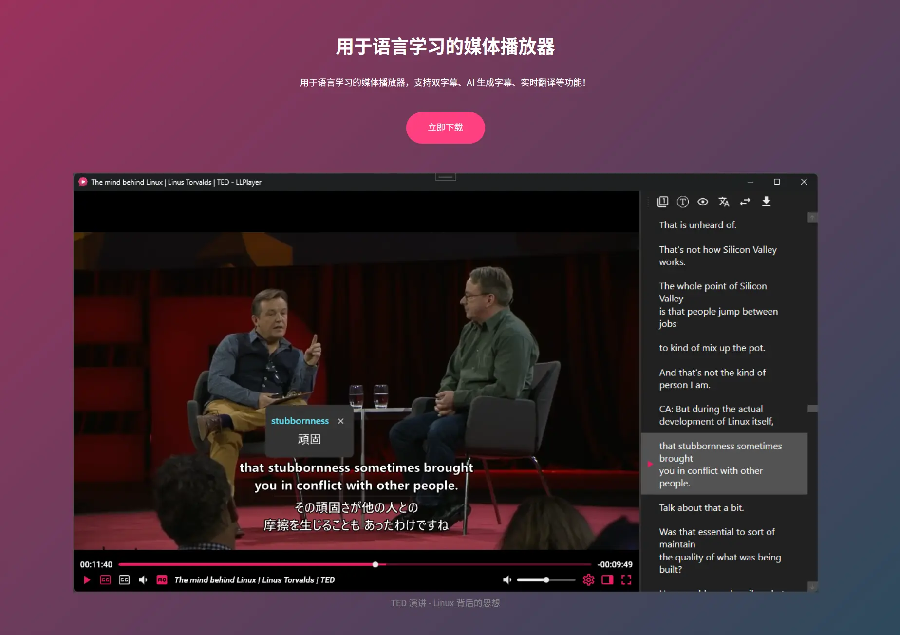The height and width of the screenshot is (635, 900).
Task: Minimize the LLPlayer window
Action: (x=750, y=182)
